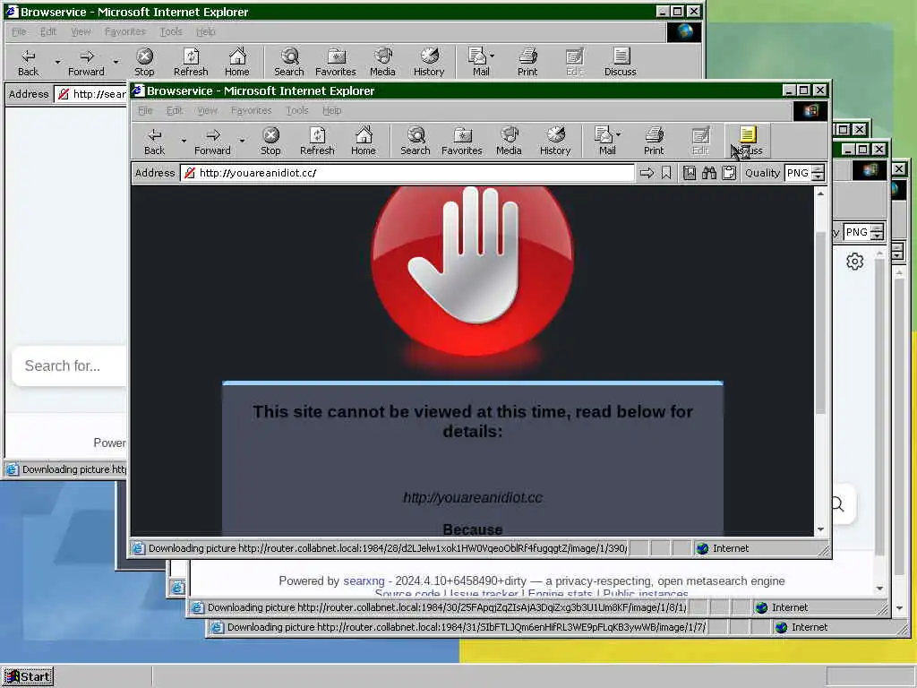
Task: Click Home in the rear-left browser window
Action: 236,63
